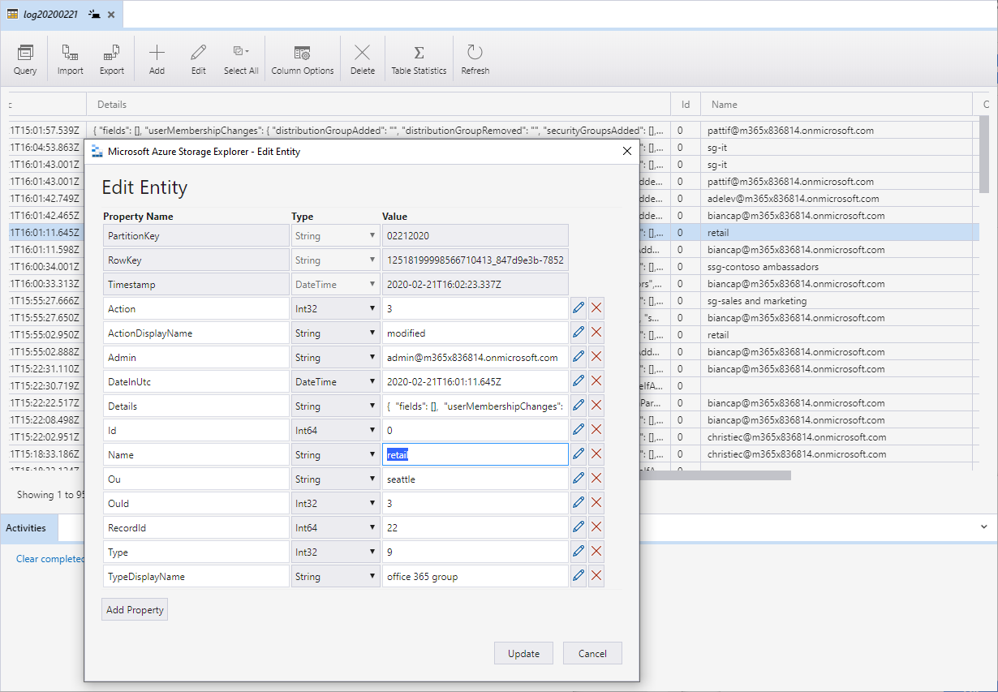Click the Add Property button
Image resolution: width=998 pixels, height=692 pixels.
[135, 609]
